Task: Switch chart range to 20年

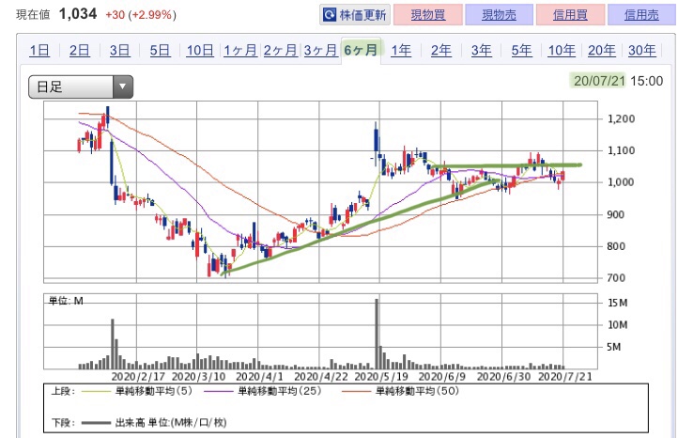Action: [x=602, y=51]
